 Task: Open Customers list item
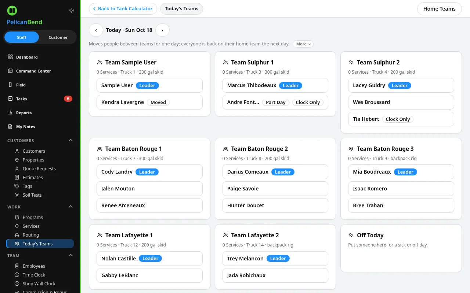(40, 151)
